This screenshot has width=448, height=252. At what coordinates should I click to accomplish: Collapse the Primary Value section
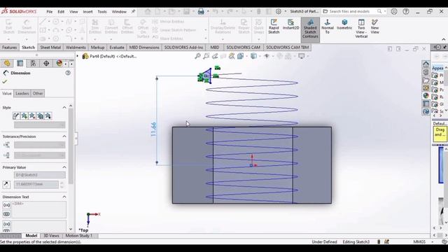coord(64,167)
